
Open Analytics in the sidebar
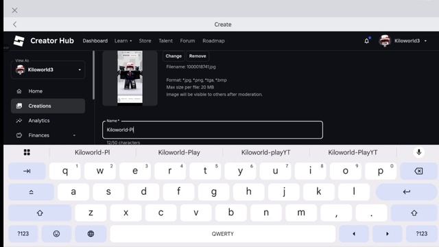point(48,121)
